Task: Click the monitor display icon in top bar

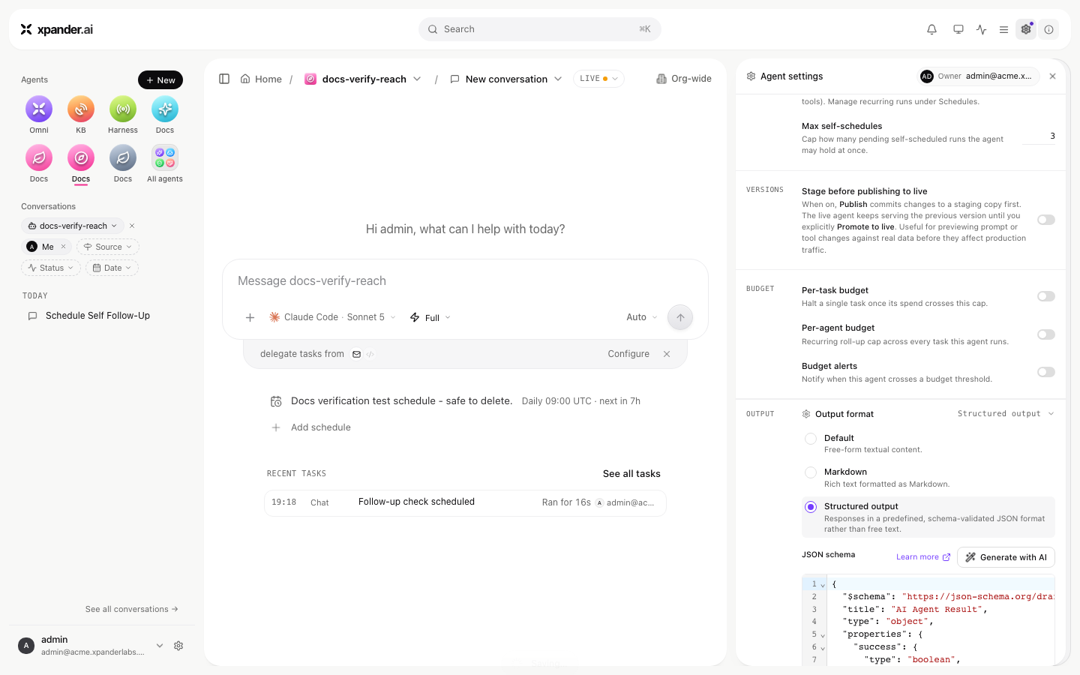Action: tap(958, 29)
